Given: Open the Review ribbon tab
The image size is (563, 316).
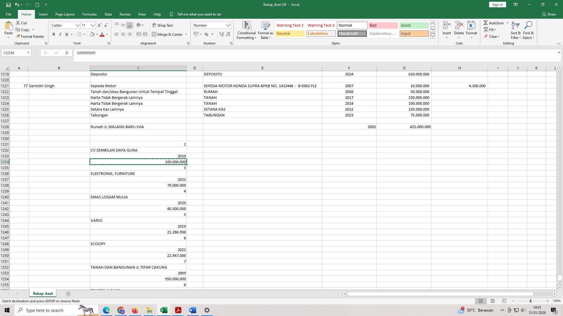Looking at the screenshot, I should (x=125, y=14).
